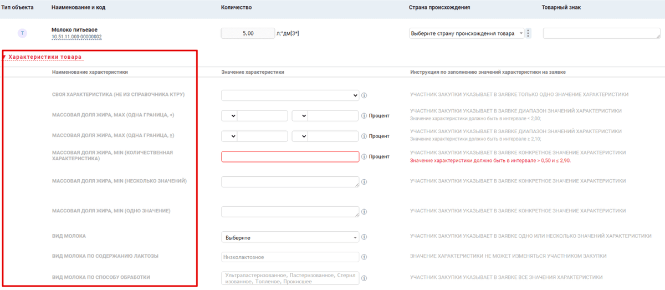
Task: Click the 'Товарный знак' text field
Action: tap(601, 33)
